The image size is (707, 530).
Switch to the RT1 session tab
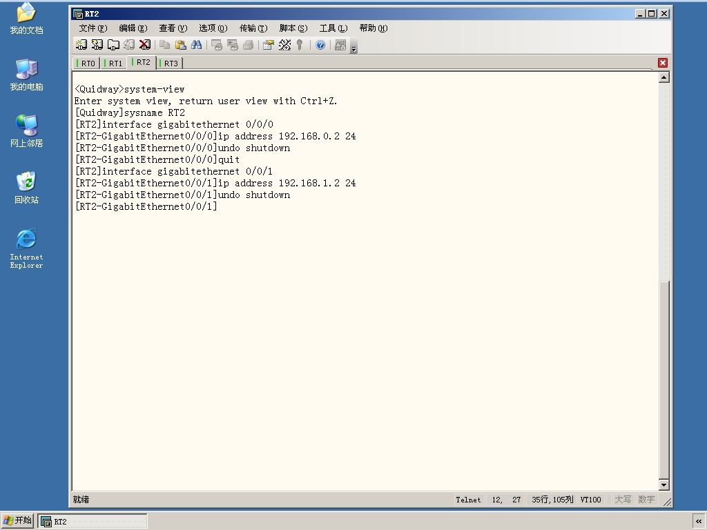click(113, 63)
